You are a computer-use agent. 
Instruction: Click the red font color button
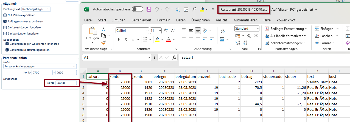click(x=169, y=39)
